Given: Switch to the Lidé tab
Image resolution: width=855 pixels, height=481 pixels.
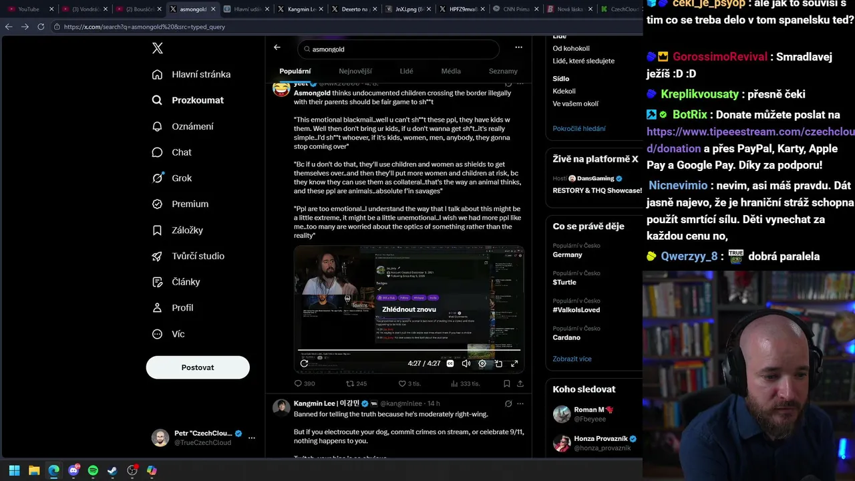Looking at the screenshot, I should point(406,71).
